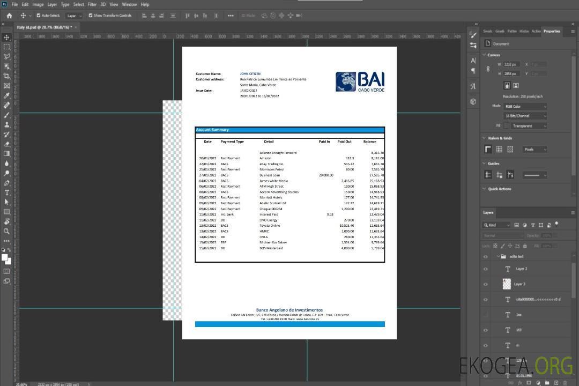Click the link width and height chain icon
The height and width of the screenshot is (386, 579).
[488, 69]
